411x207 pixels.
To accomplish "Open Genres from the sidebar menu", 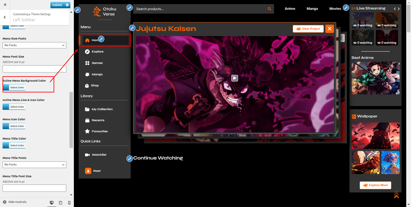I will (97, 63).
